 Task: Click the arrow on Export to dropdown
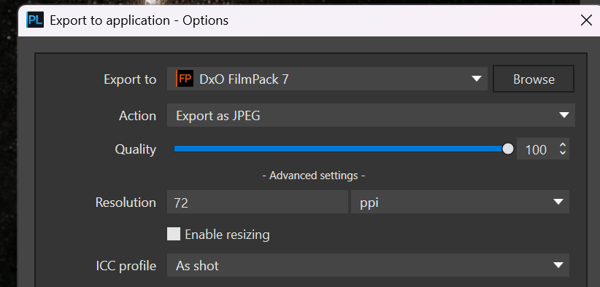(x=477, y=79)
